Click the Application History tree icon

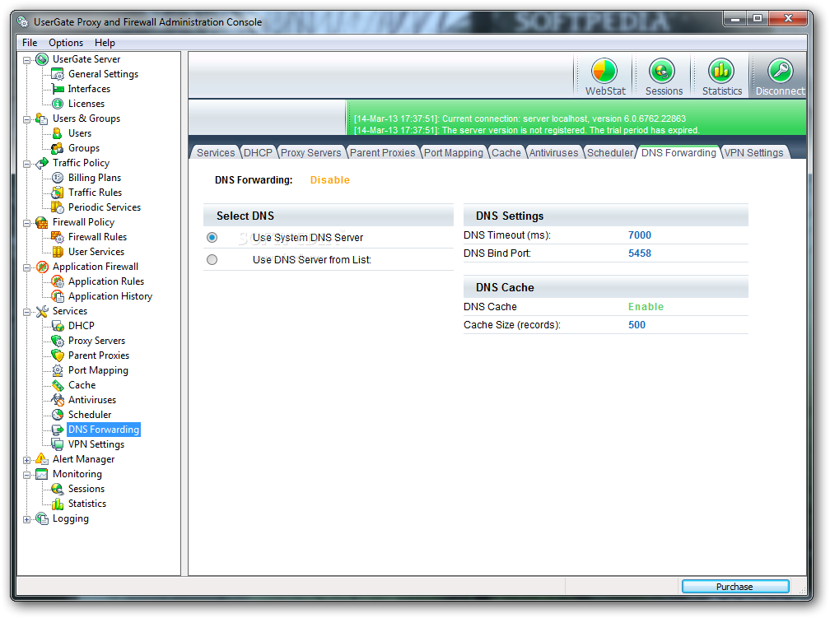(58, 296)
